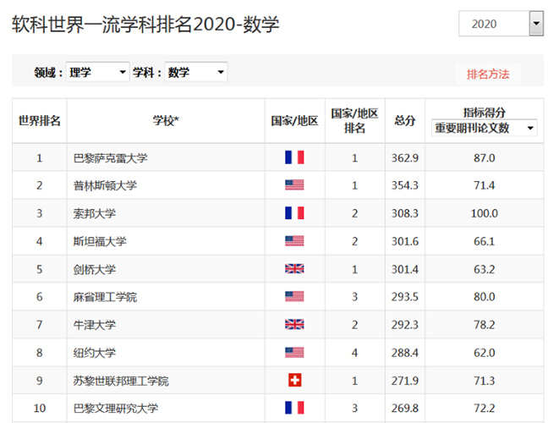Select indicator score 63.2
This screenshot has width=559, height=423.
[x=484, y=269]
